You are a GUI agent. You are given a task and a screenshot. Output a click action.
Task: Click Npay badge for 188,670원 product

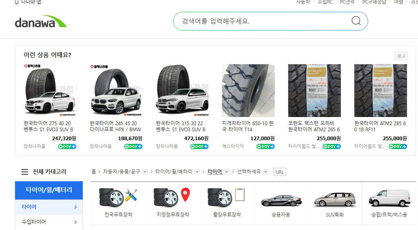pos(133,146)
